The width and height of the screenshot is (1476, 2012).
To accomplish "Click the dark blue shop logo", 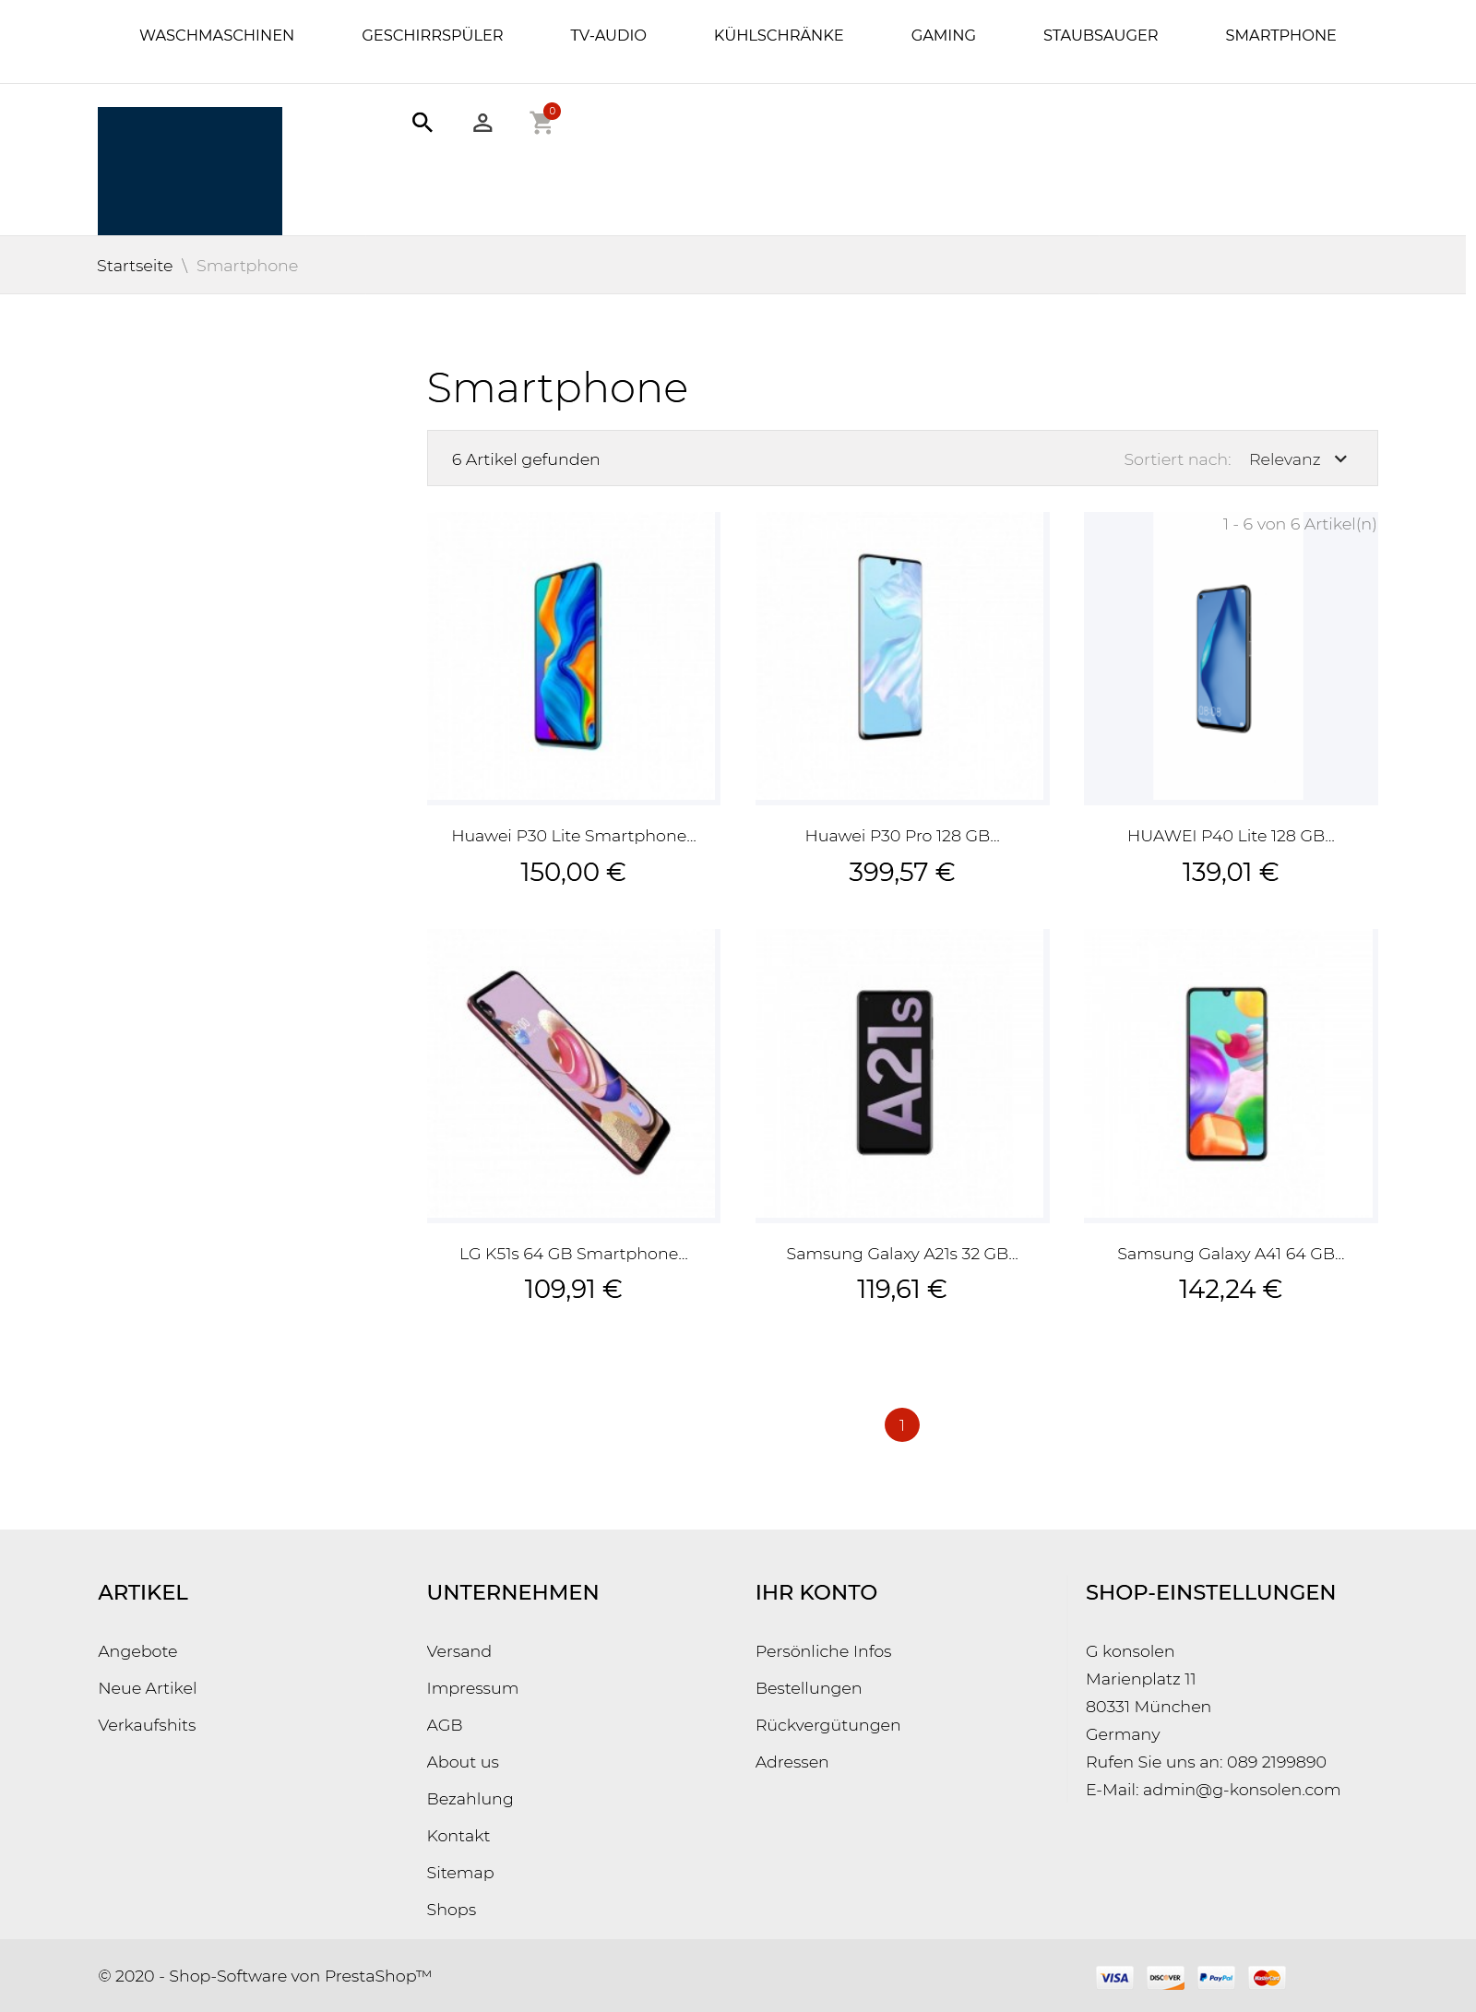I will pyautogui.click(x=190, y=171).
